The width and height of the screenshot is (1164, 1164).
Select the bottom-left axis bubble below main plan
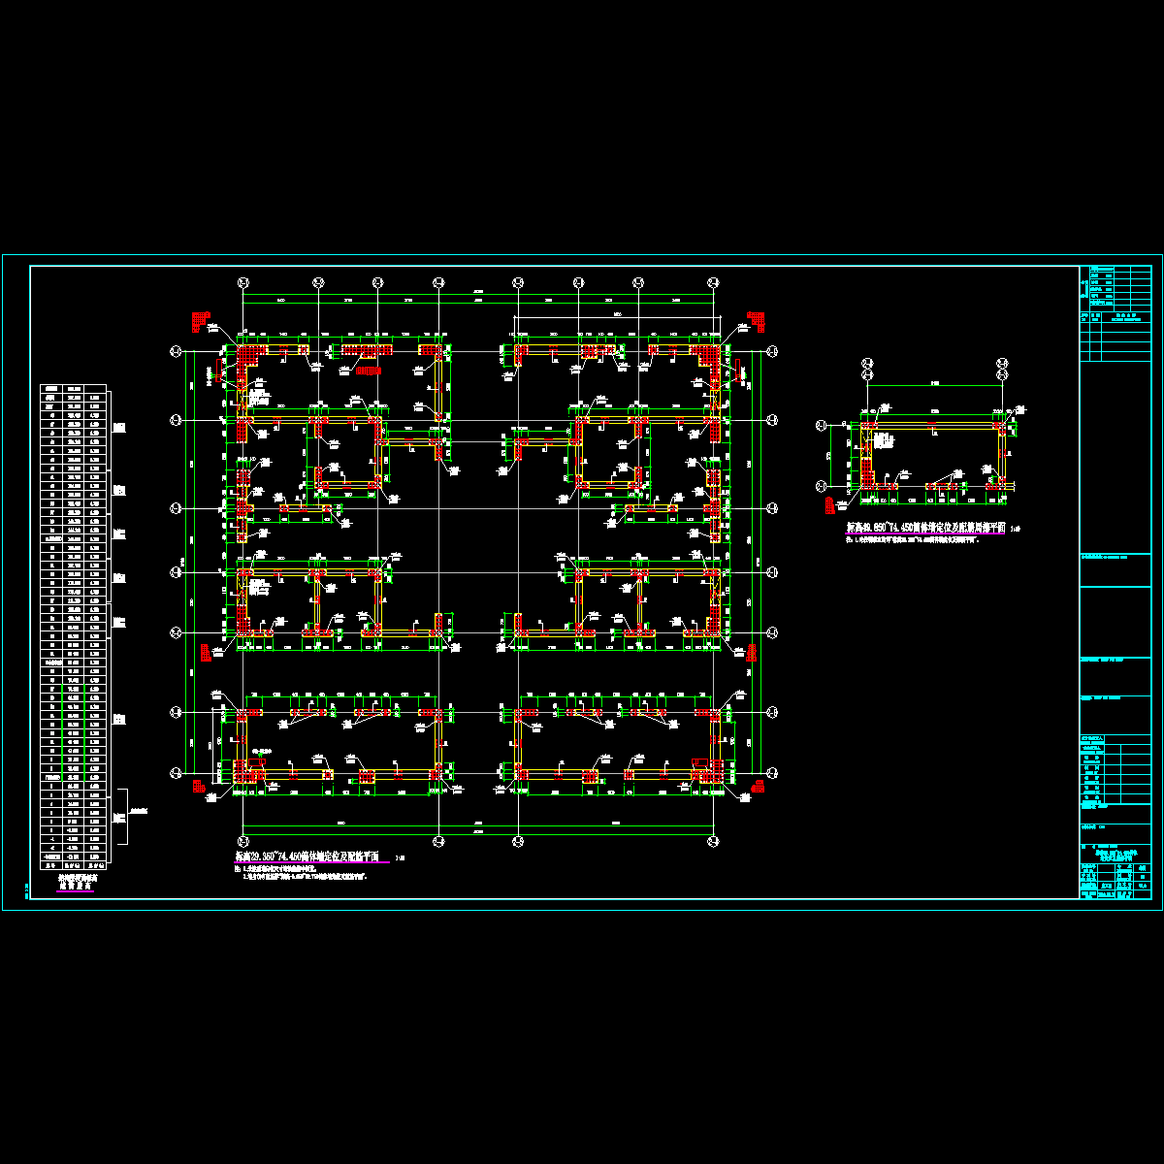pos(243,841)
